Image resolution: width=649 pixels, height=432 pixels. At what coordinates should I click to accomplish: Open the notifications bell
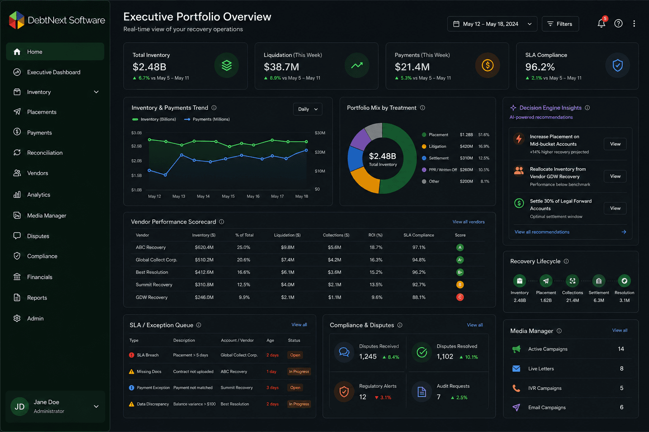pyautogui.click(x=602, y=24)
